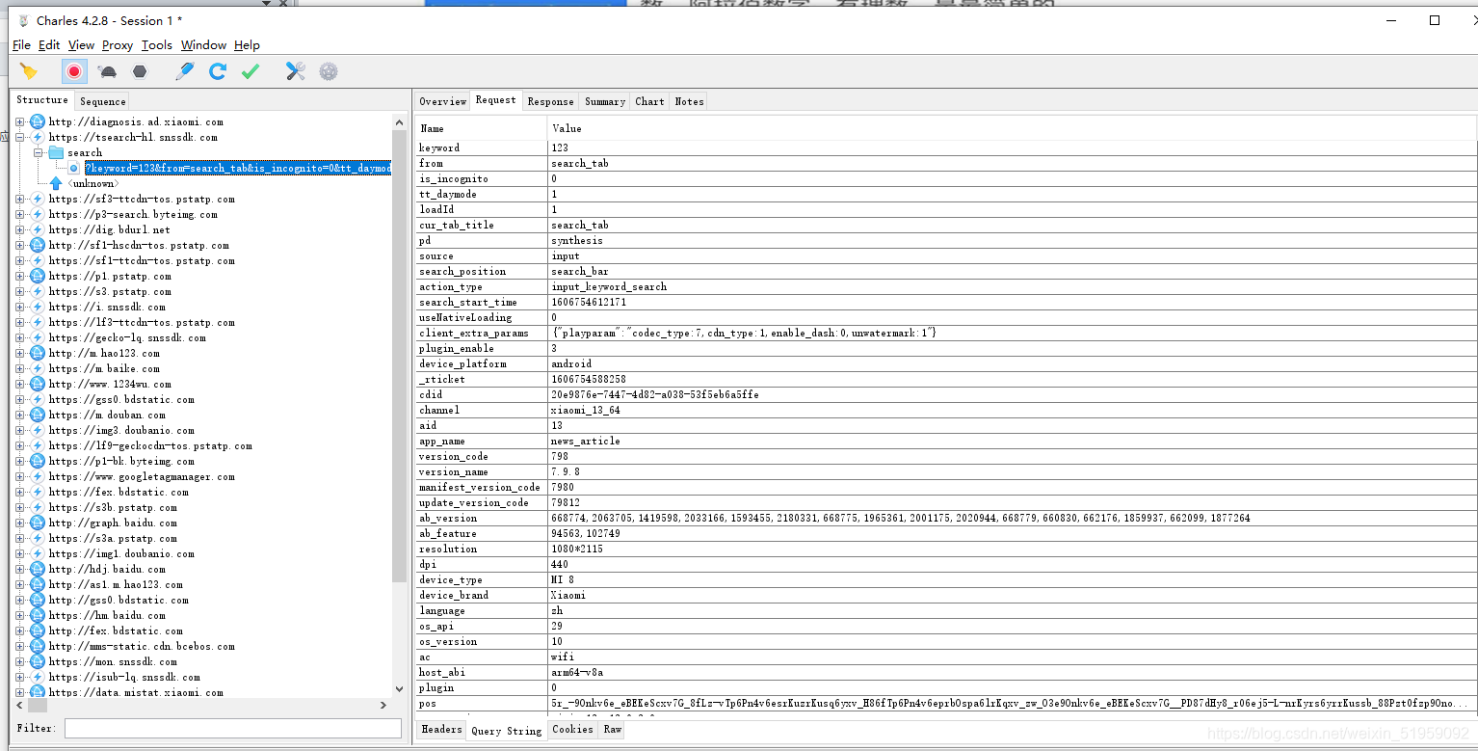The width and height of the screenshot is (1478, 751).
Task: Select the Query String bottom tab
Action: pyautogui.click(x=507, y=731)
